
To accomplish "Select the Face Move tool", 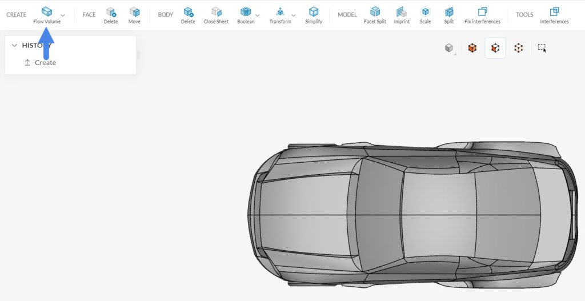I will [134, 15].
